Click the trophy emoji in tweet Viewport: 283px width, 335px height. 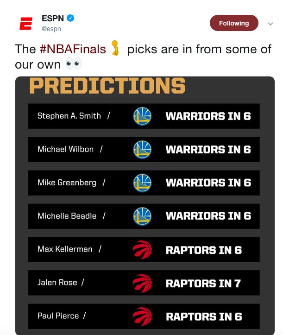(115, 48)
